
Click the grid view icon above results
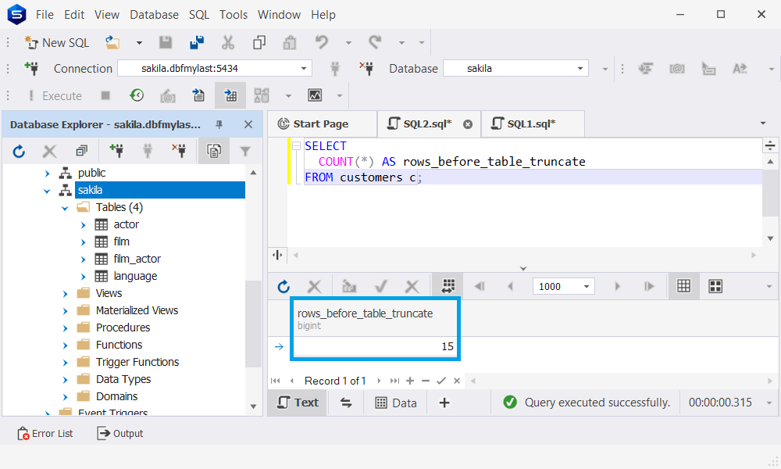(683, 286)
